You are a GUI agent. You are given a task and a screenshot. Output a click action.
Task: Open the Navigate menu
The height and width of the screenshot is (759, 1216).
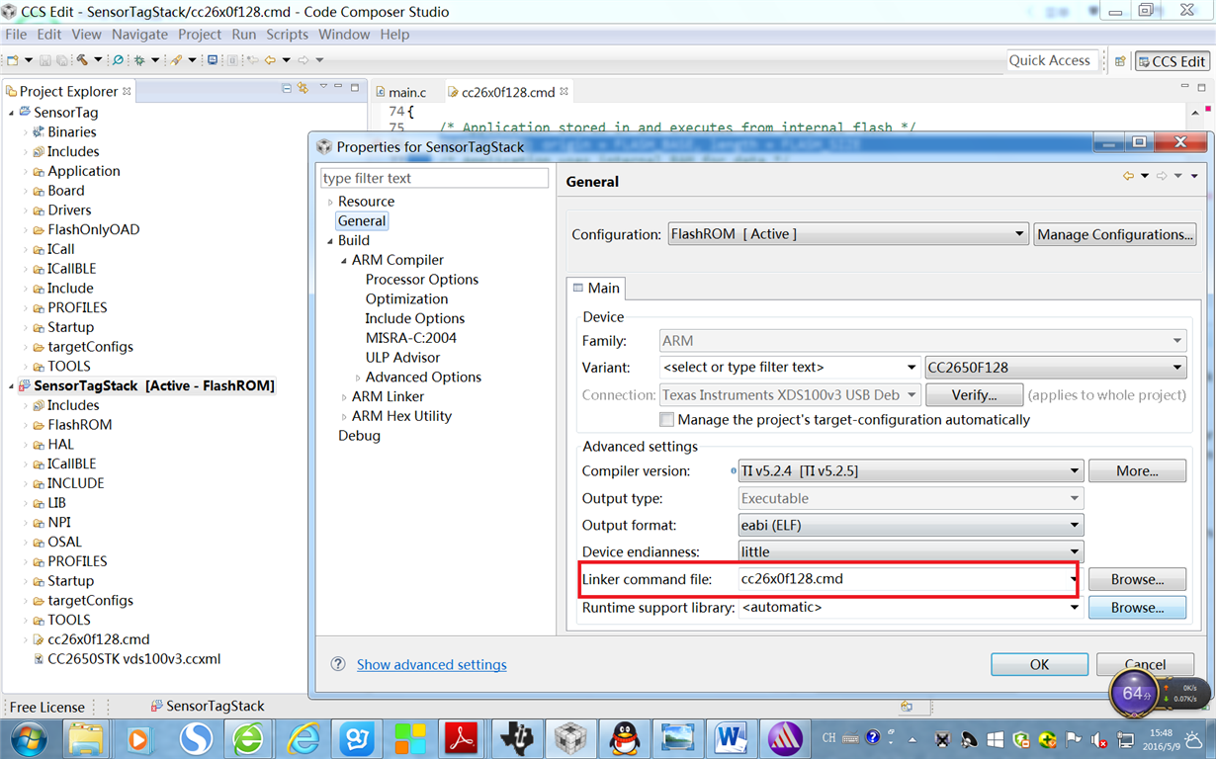[139, 34]
